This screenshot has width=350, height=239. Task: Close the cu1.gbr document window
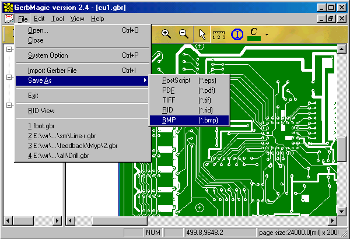pos(342,19)
